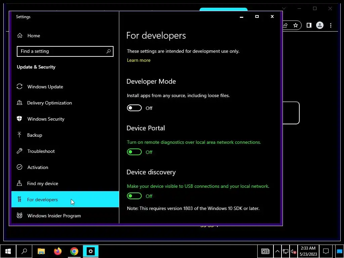Select Windows Security in sidebar

coord(65,119)
